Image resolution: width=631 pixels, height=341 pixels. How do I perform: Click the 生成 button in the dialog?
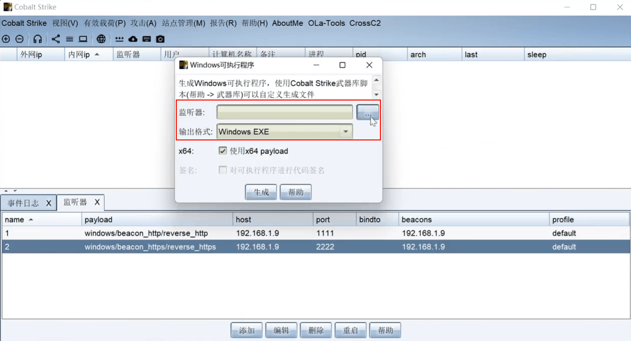click(x=261, y=192)
